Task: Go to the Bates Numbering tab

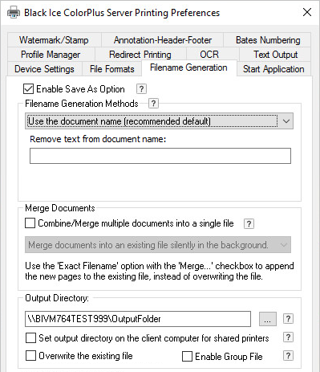Action: click(x=268, y=40)
